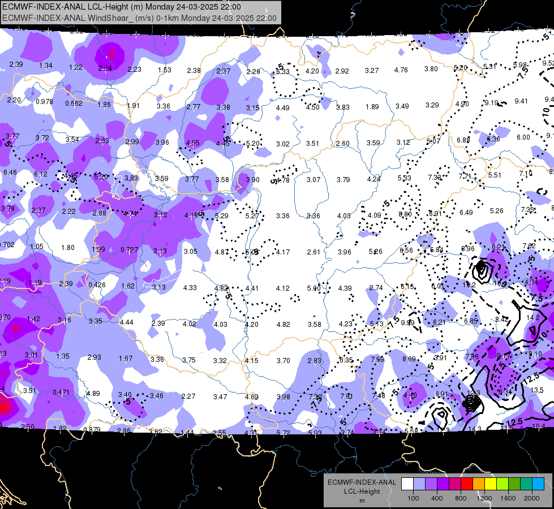
Task: Click the wind shear value 0.978
Action: tap(45, 102)
